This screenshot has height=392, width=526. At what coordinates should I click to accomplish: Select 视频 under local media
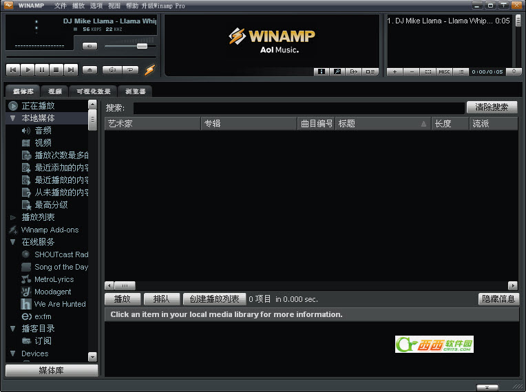[43, 143]
